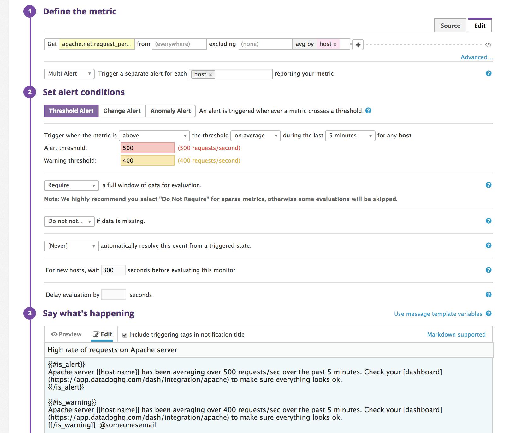Screen dimensions: 510x433
Task: Switch to the Source tab
Action: 450,26
